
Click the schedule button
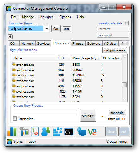pyautogui.click(x=117, y=113)
